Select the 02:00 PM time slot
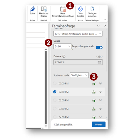 pyautogui.click(x=55, y=83)
